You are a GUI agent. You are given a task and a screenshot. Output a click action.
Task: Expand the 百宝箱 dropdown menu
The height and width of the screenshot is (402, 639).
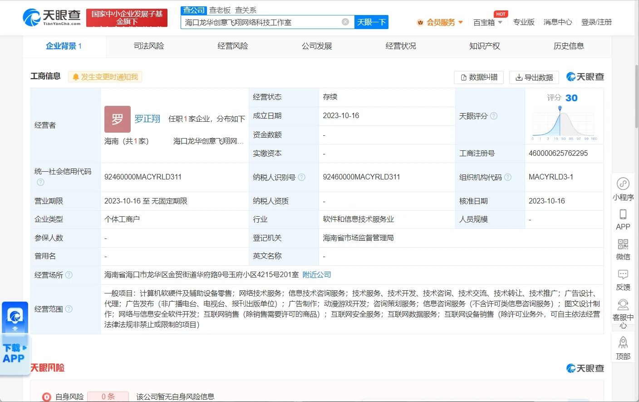(488, 22)
